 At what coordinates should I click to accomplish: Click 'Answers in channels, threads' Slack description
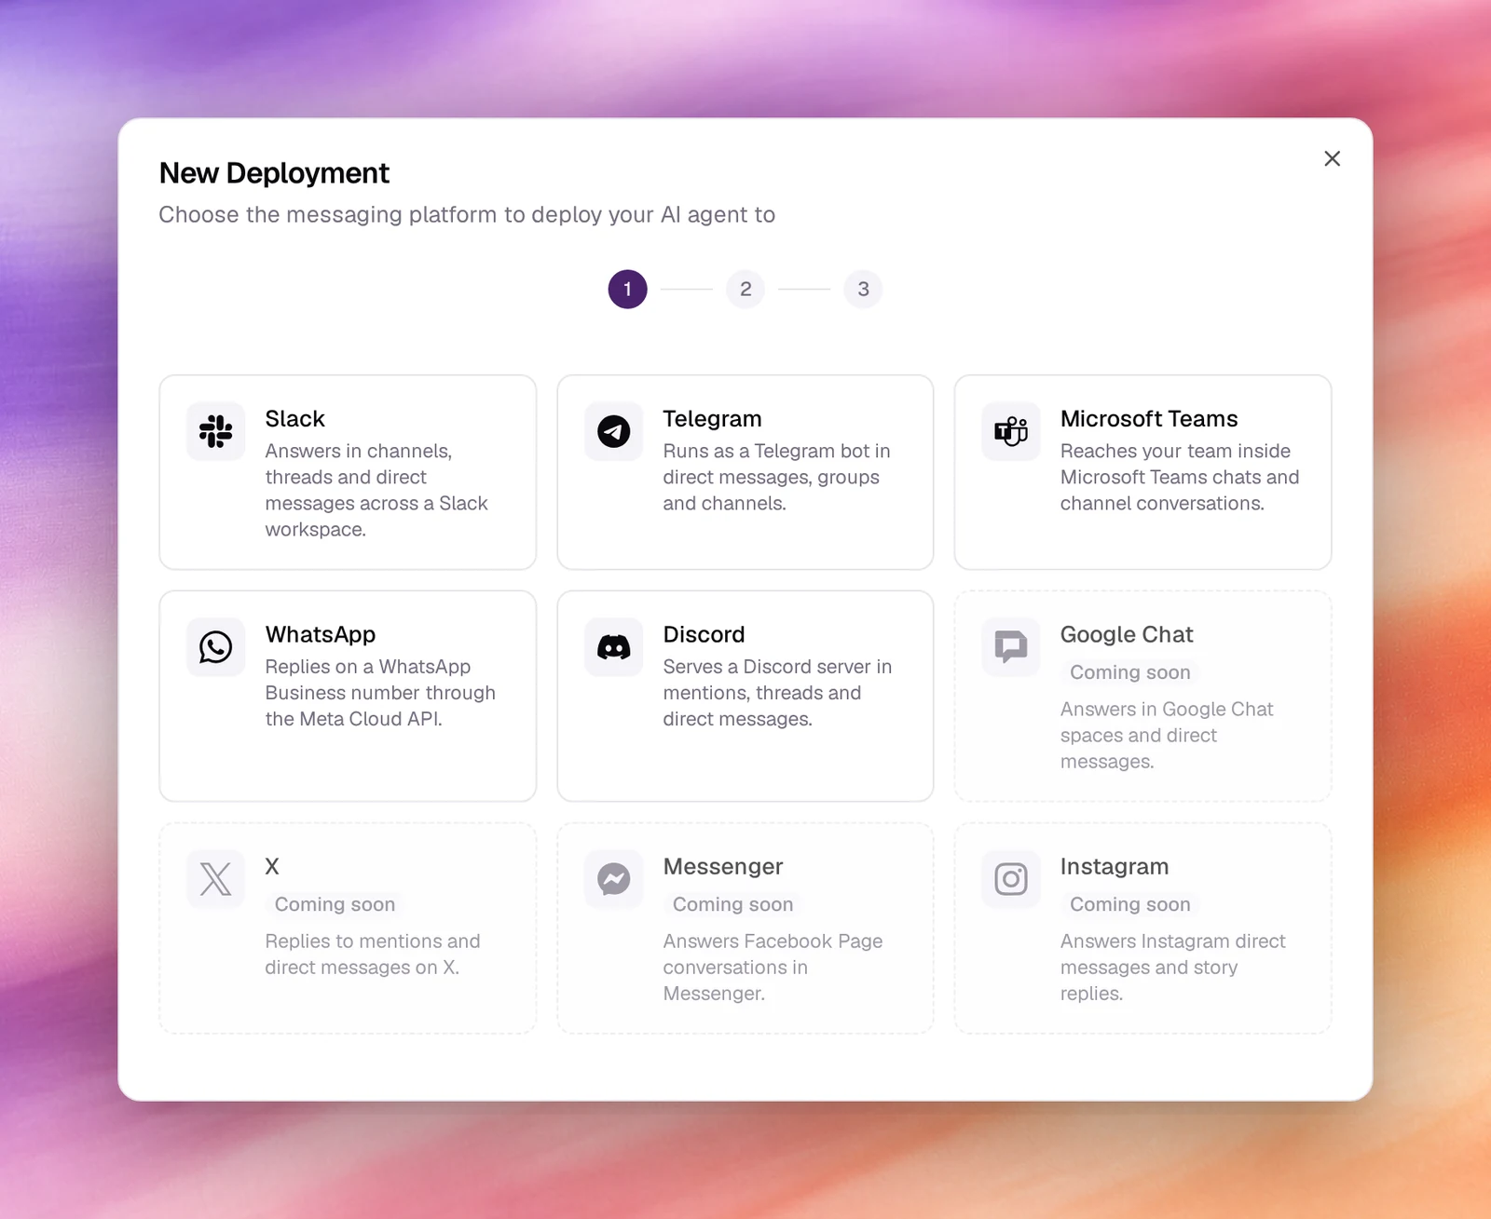376,490
